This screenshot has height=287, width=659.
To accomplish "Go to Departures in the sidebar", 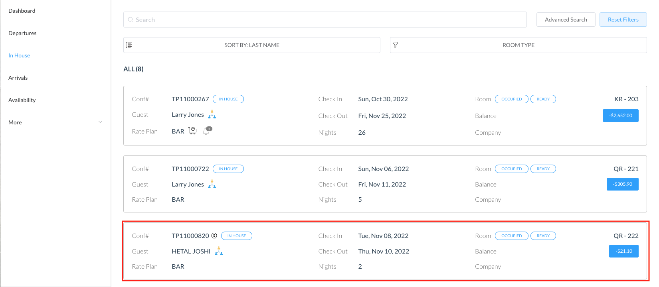I will tap(22, 33).
